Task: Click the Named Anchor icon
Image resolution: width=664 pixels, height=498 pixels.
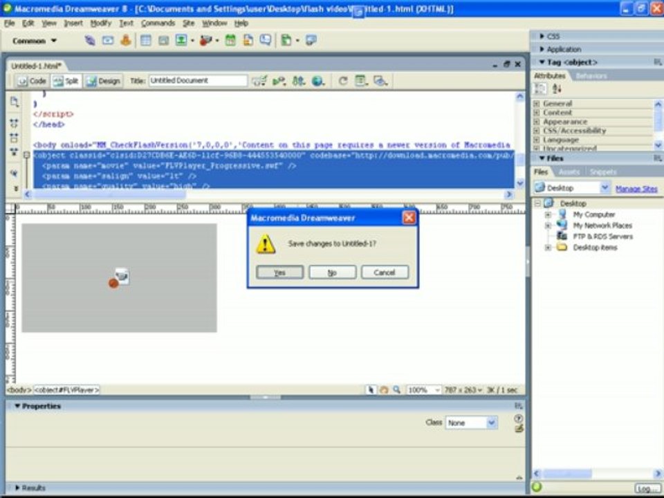Action: point(126,41)
